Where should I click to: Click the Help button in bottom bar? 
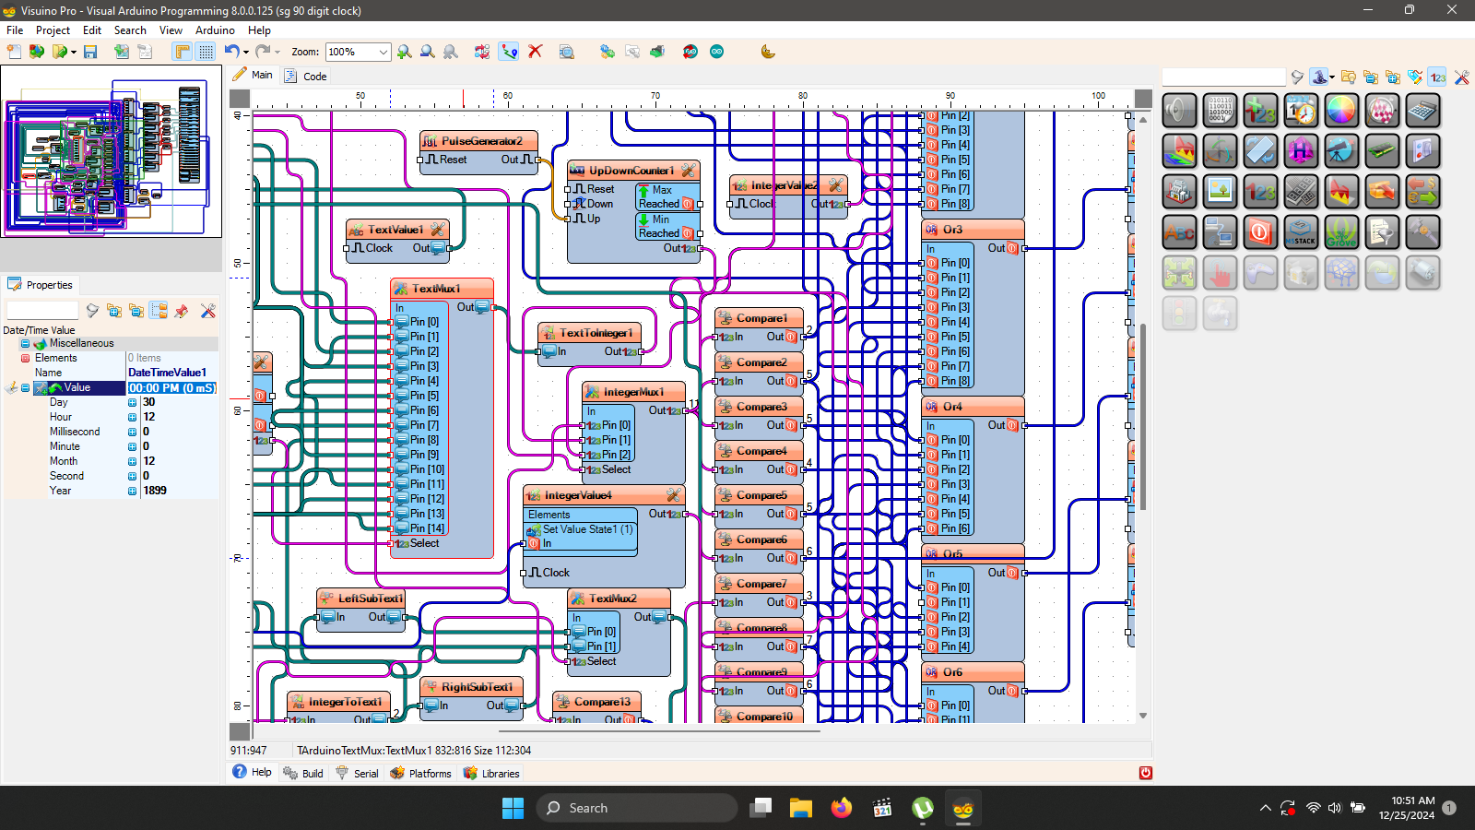(252, 772)
